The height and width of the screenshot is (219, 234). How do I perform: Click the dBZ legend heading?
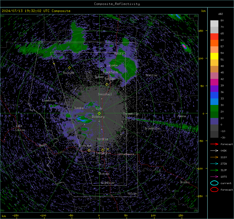[220, 14]
